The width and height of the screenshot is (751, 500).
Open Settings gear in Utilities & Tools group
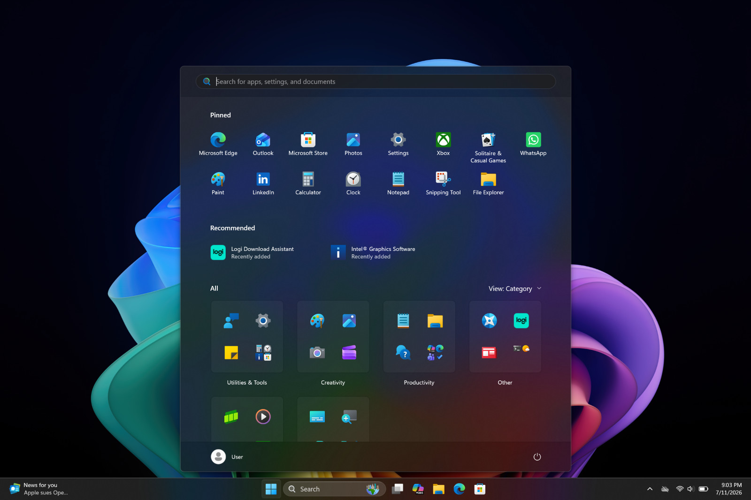[263, 321]
